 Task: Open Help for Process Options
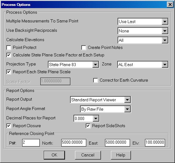(x=121, y=155)
